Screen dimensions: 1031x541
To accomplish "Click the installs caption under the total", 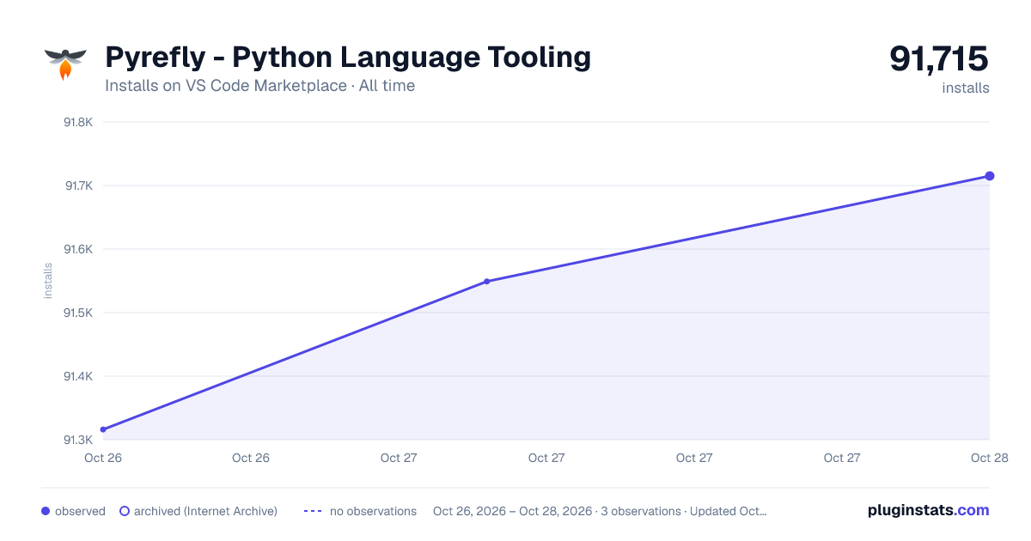I will click(966, 88).
